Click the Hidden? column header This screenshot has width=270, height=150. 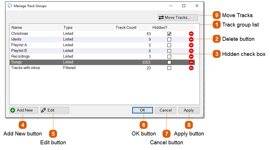point(160,27)
